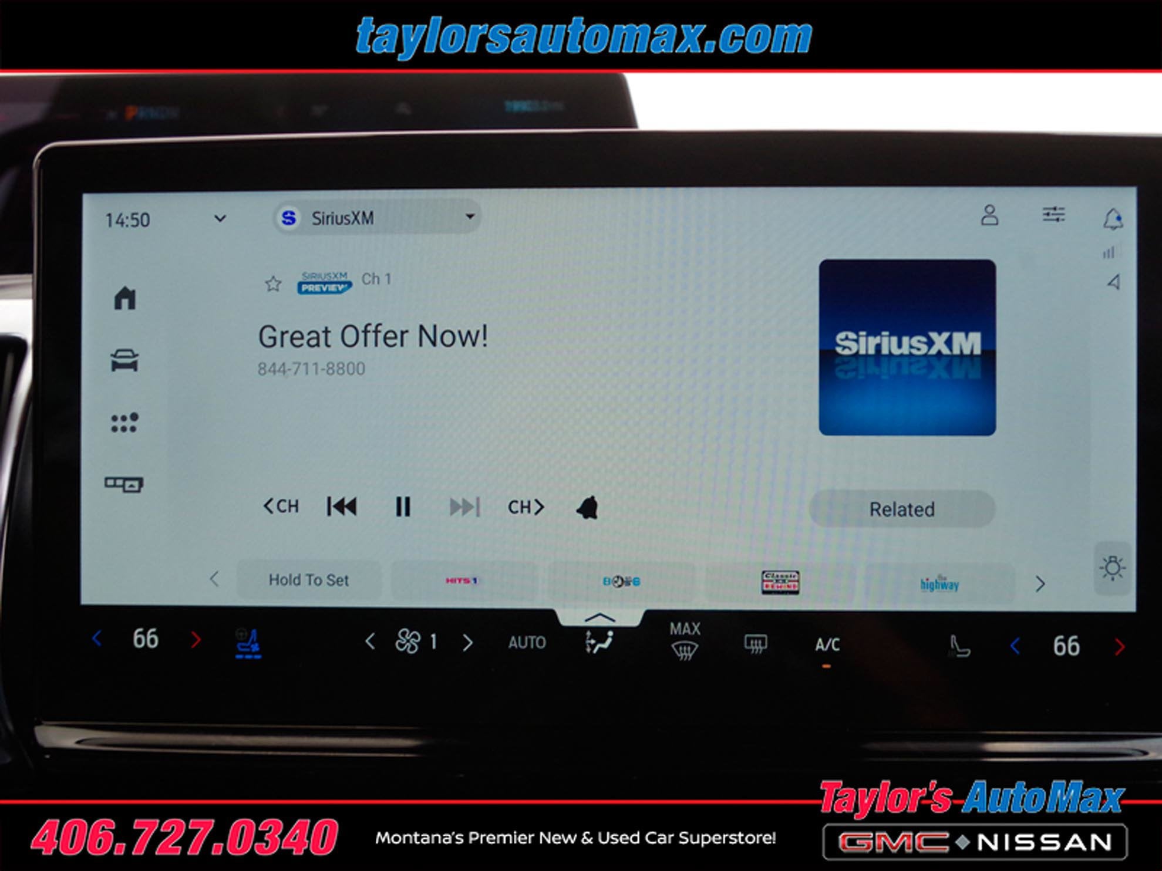Select the Highway preset

(939, 583)
